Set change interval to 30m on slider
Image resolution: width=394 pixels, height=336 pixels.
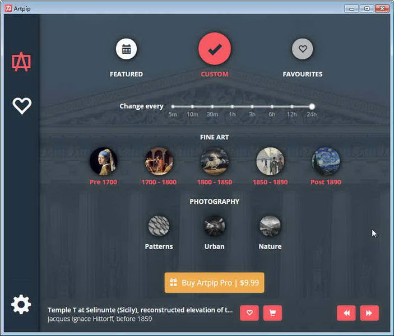click(x=212, y=106)
